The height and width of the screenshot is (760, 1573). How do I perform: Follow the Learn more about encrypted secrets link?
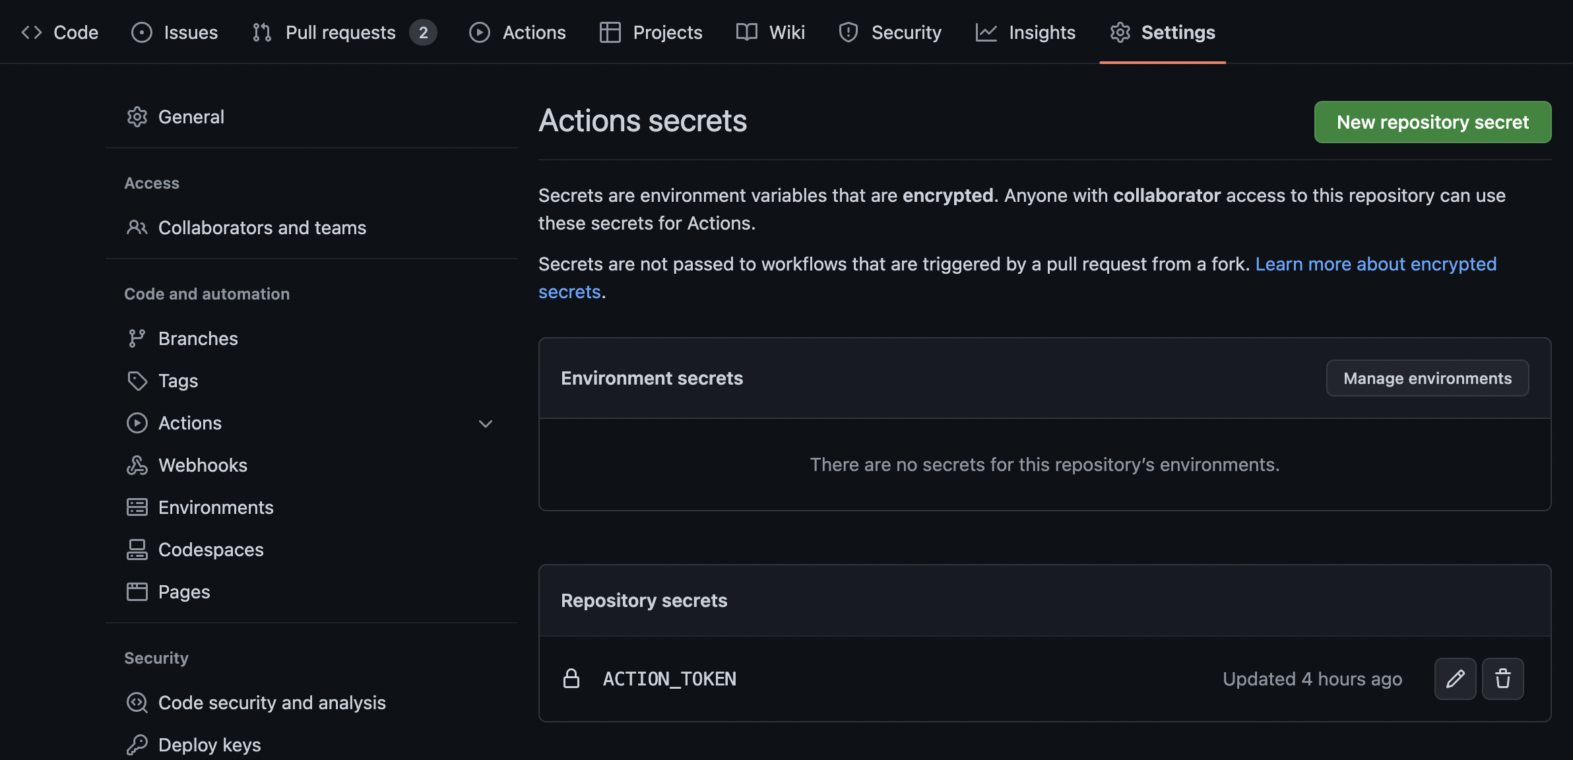click(1375, 264)
